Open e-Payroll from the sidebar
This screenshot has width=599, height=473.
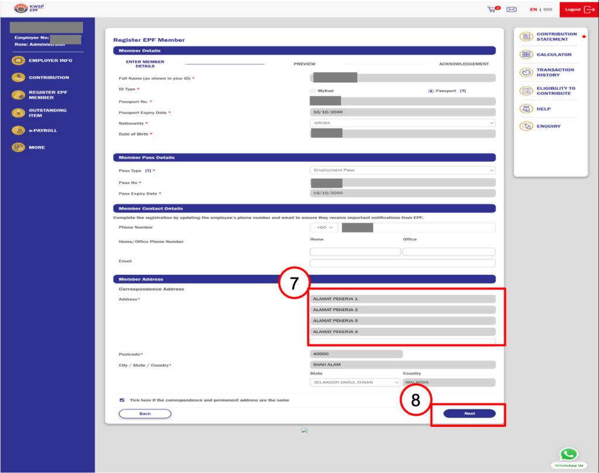pyautogui.click(x=19, y=130)
